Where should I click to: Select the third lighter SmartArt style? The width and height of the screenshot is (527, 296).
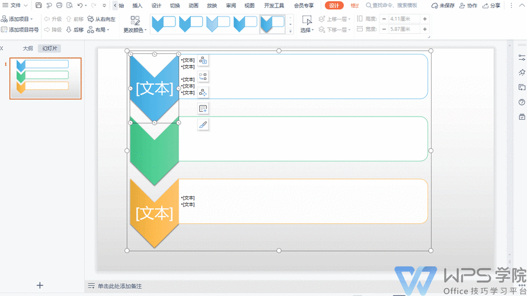pyautogui.click(x=218, y=24)
